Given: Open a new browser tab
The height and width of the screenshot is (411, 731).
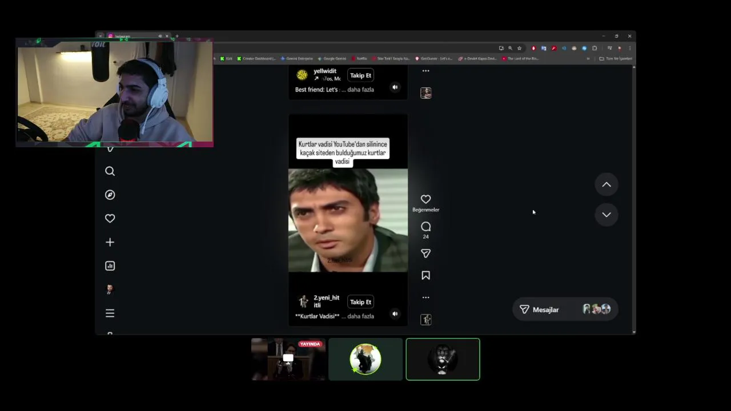Looking at the screenshot, I should 177,36.
